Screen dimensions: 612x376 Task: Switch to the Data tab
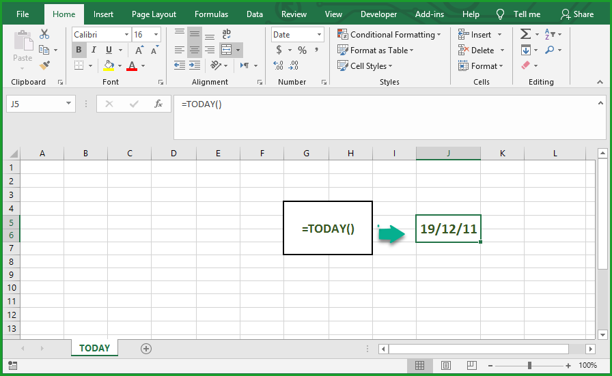255,14
